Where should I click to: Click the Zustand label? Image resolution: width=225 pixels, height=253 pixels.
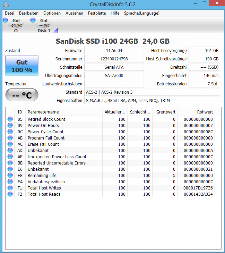(12, 51)
